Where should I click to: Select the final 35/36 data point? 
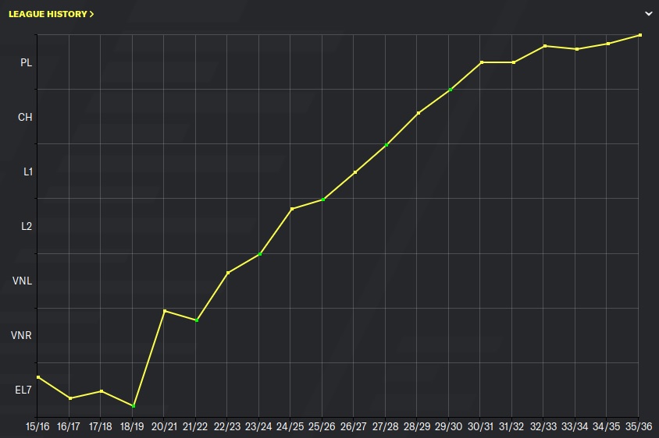640,35
